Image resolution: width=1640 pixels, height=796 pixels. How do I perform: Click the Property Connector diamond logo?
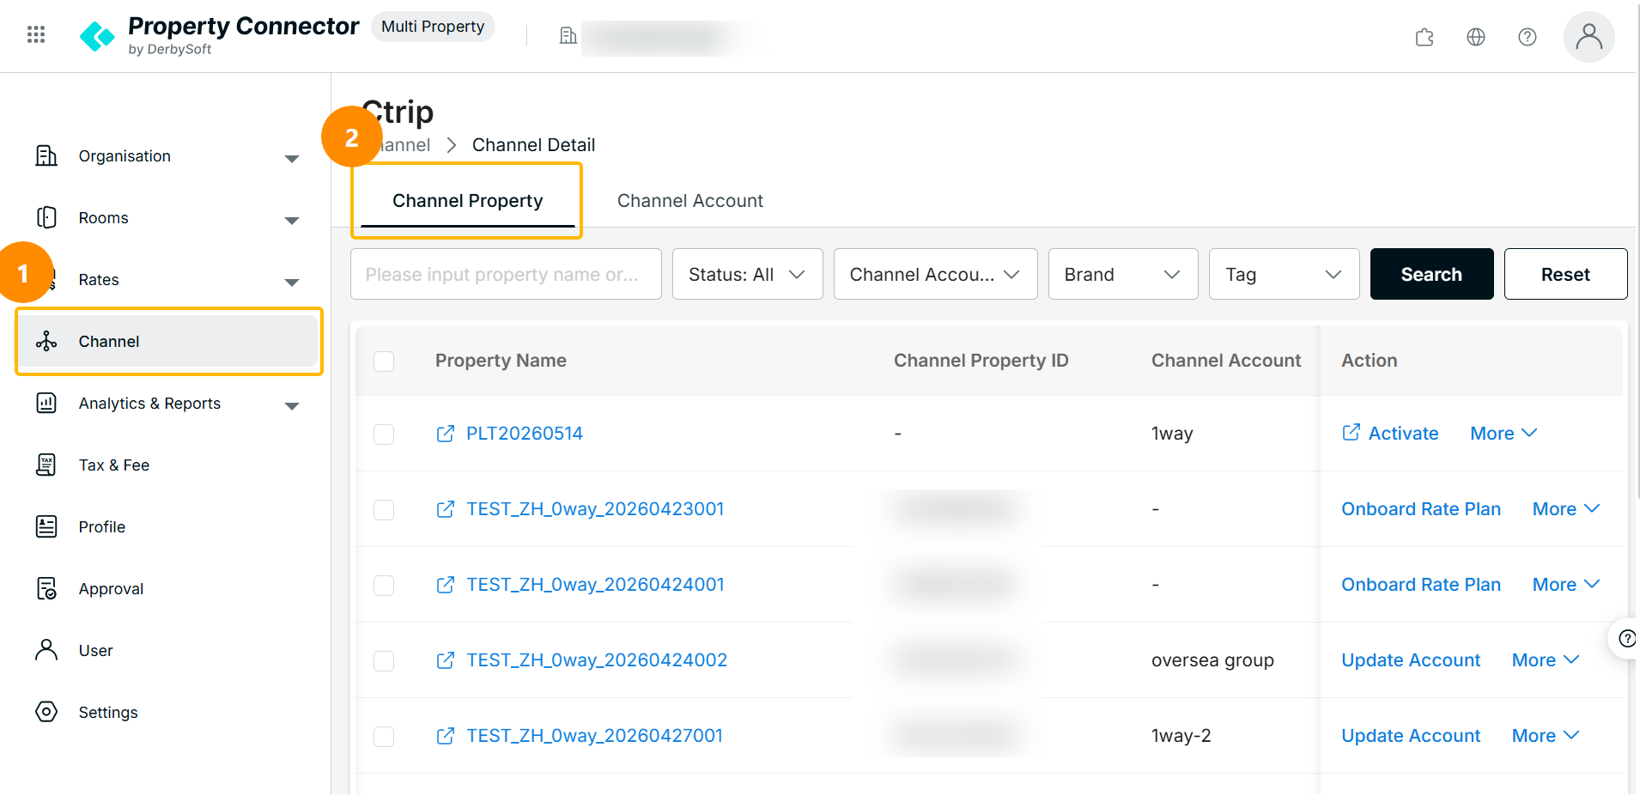[x=97, y=37]
